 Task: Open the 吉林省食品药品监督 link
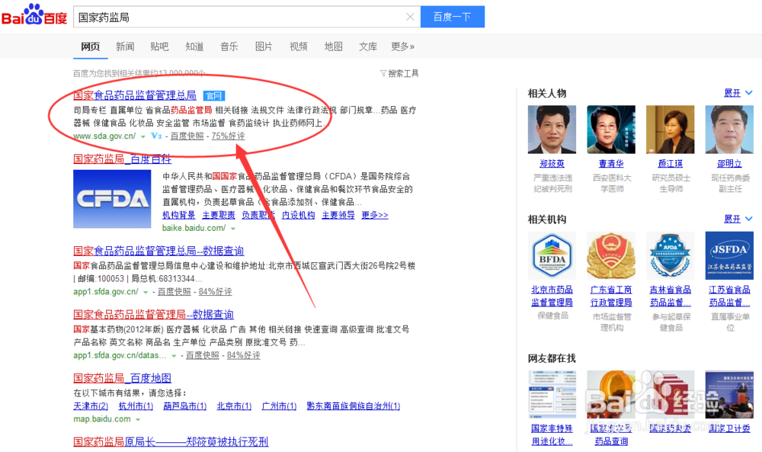670,296
